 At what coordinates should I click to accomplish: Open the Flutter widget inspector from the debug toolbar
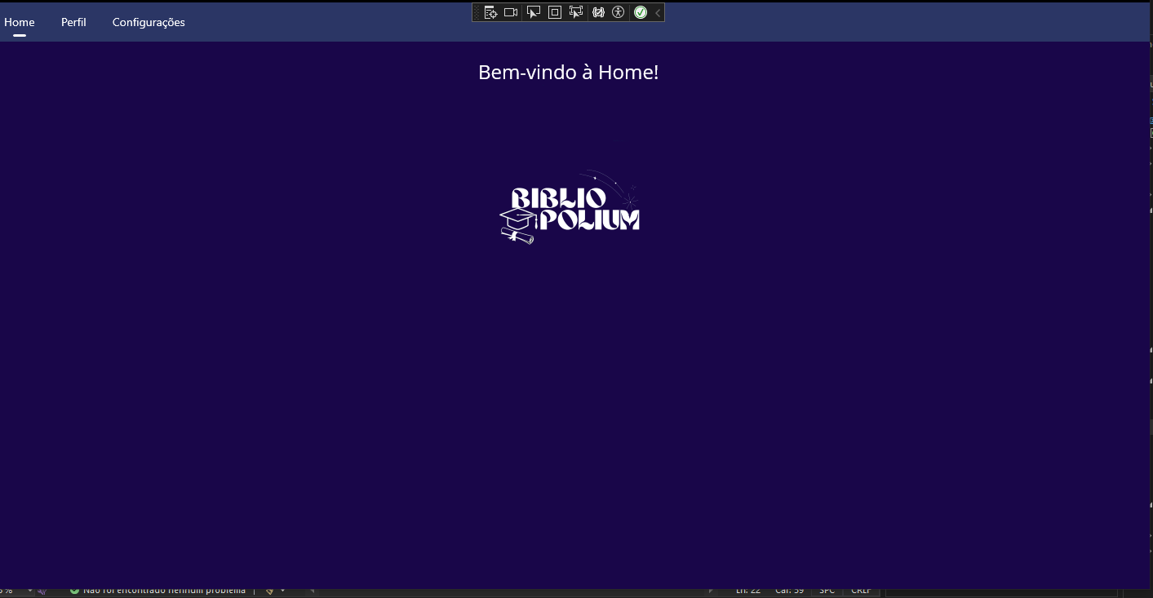click(x=490, y=12)
